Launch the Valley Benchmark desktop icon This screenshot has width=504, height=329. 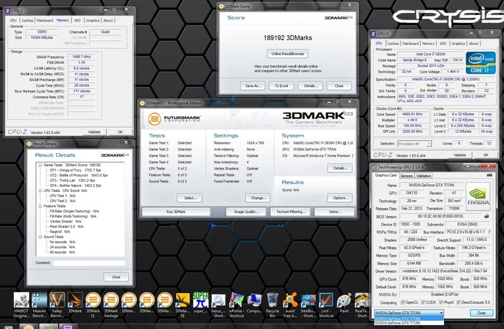coord(57,304)
